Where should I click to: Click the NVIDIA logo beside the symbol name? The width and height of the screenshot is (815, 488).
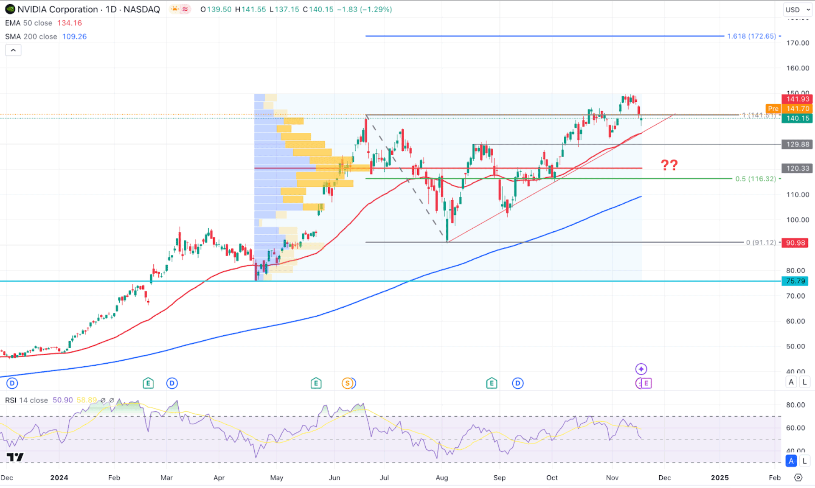point(10,9)
